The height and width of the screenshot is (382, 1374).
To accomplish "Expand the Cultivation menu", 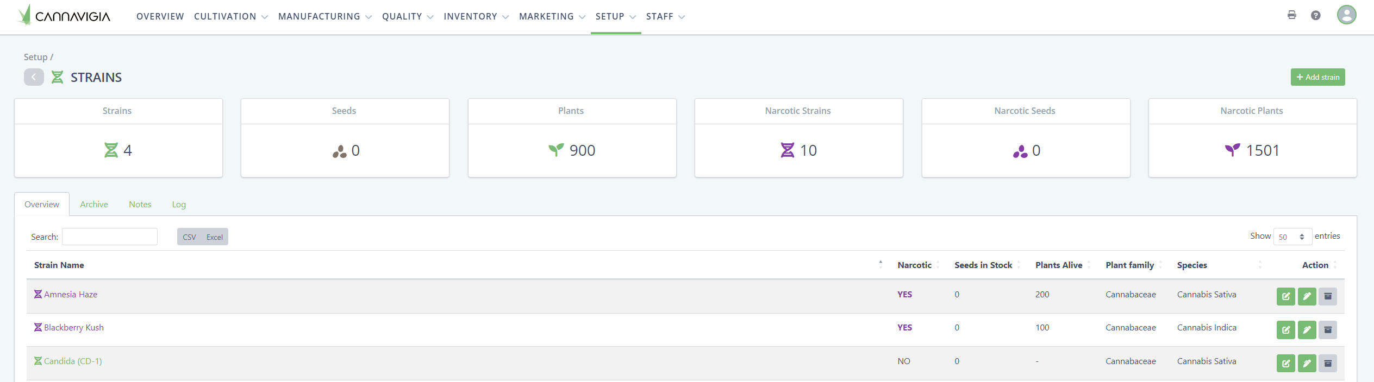I will click(x=230, y=17).
